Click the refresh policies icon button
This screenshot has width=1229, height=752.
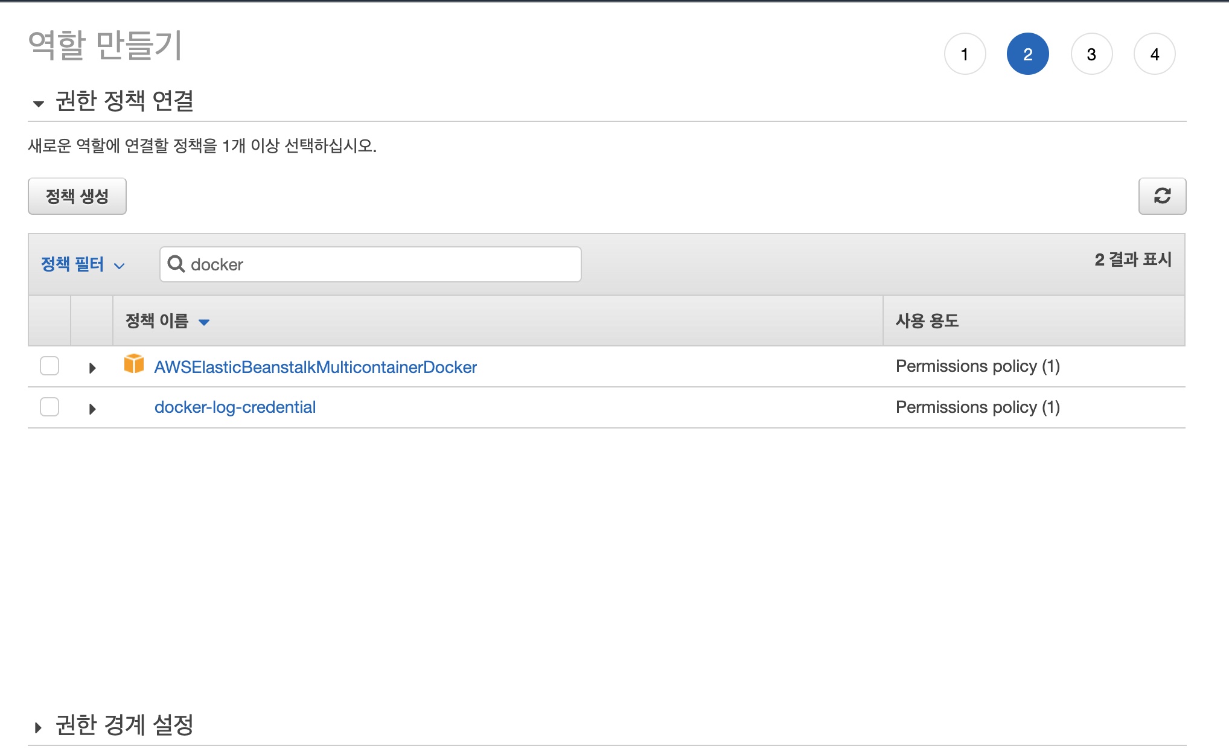click(x=1162, y=196)
